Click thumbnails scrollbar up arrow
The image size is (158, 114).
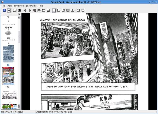(19, 17)
